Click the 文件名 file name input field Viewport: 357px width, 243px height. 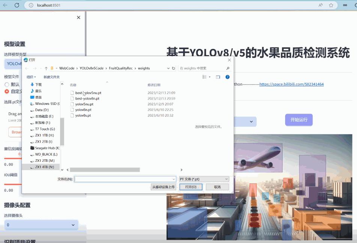point(124,179)
